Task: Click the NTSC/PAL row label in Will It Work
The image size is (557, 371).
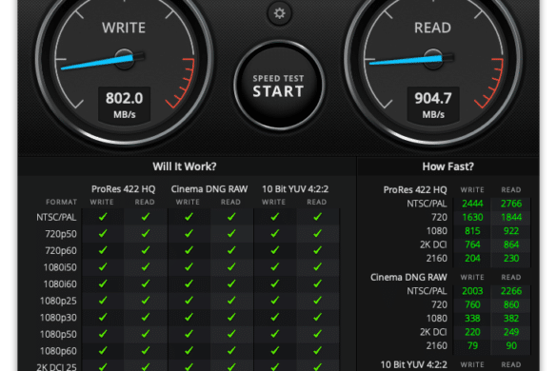Action: pyautogui.click(x=56, y=217)
